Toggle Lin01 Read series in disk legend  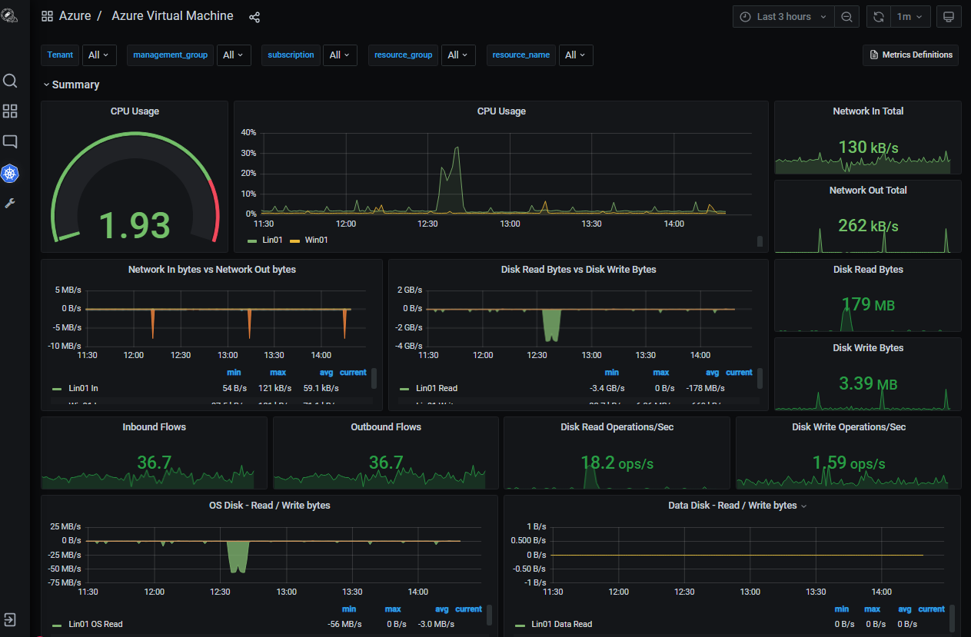[437, 388]
